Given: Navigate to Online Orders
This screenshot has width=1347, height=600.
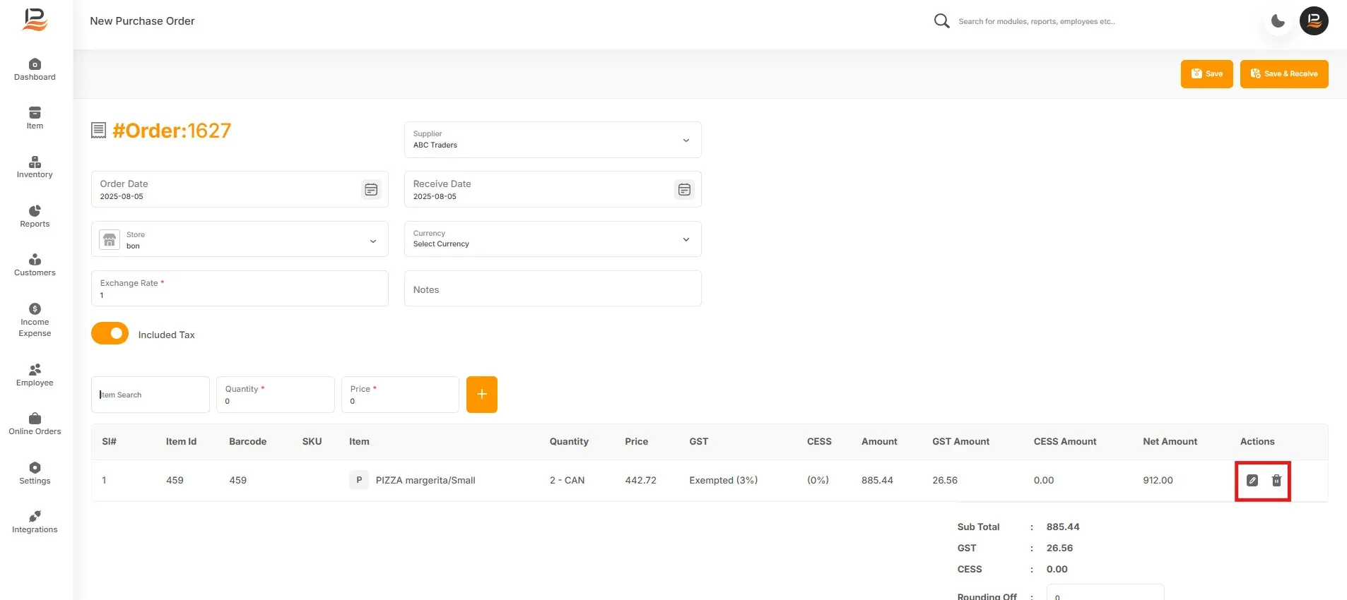Looking at the screenshot, I should tap(35, 424).
